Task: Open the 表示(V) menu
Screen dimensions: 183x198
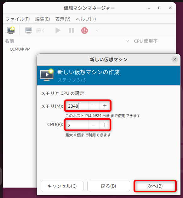Action: 63,19
